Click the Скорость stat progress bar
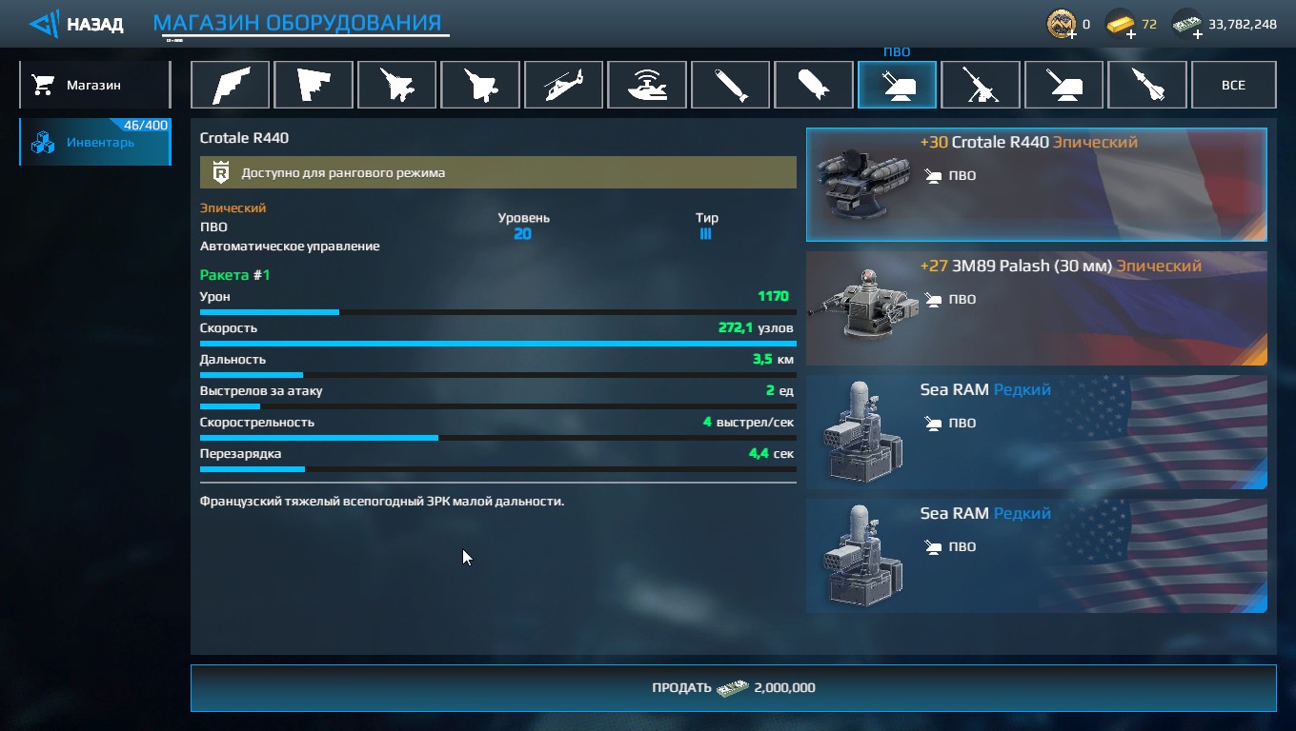This screenshot has width=1296, height=731. (x=497, y=343)
